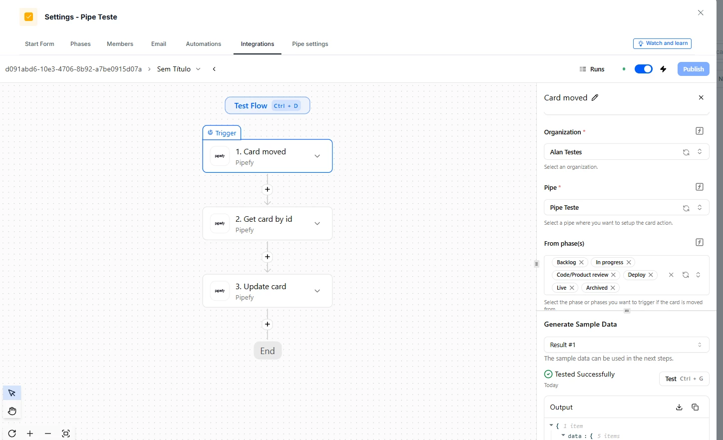
Task: Refresh the From phase(s) options
Action: click(x=686, y=275)
